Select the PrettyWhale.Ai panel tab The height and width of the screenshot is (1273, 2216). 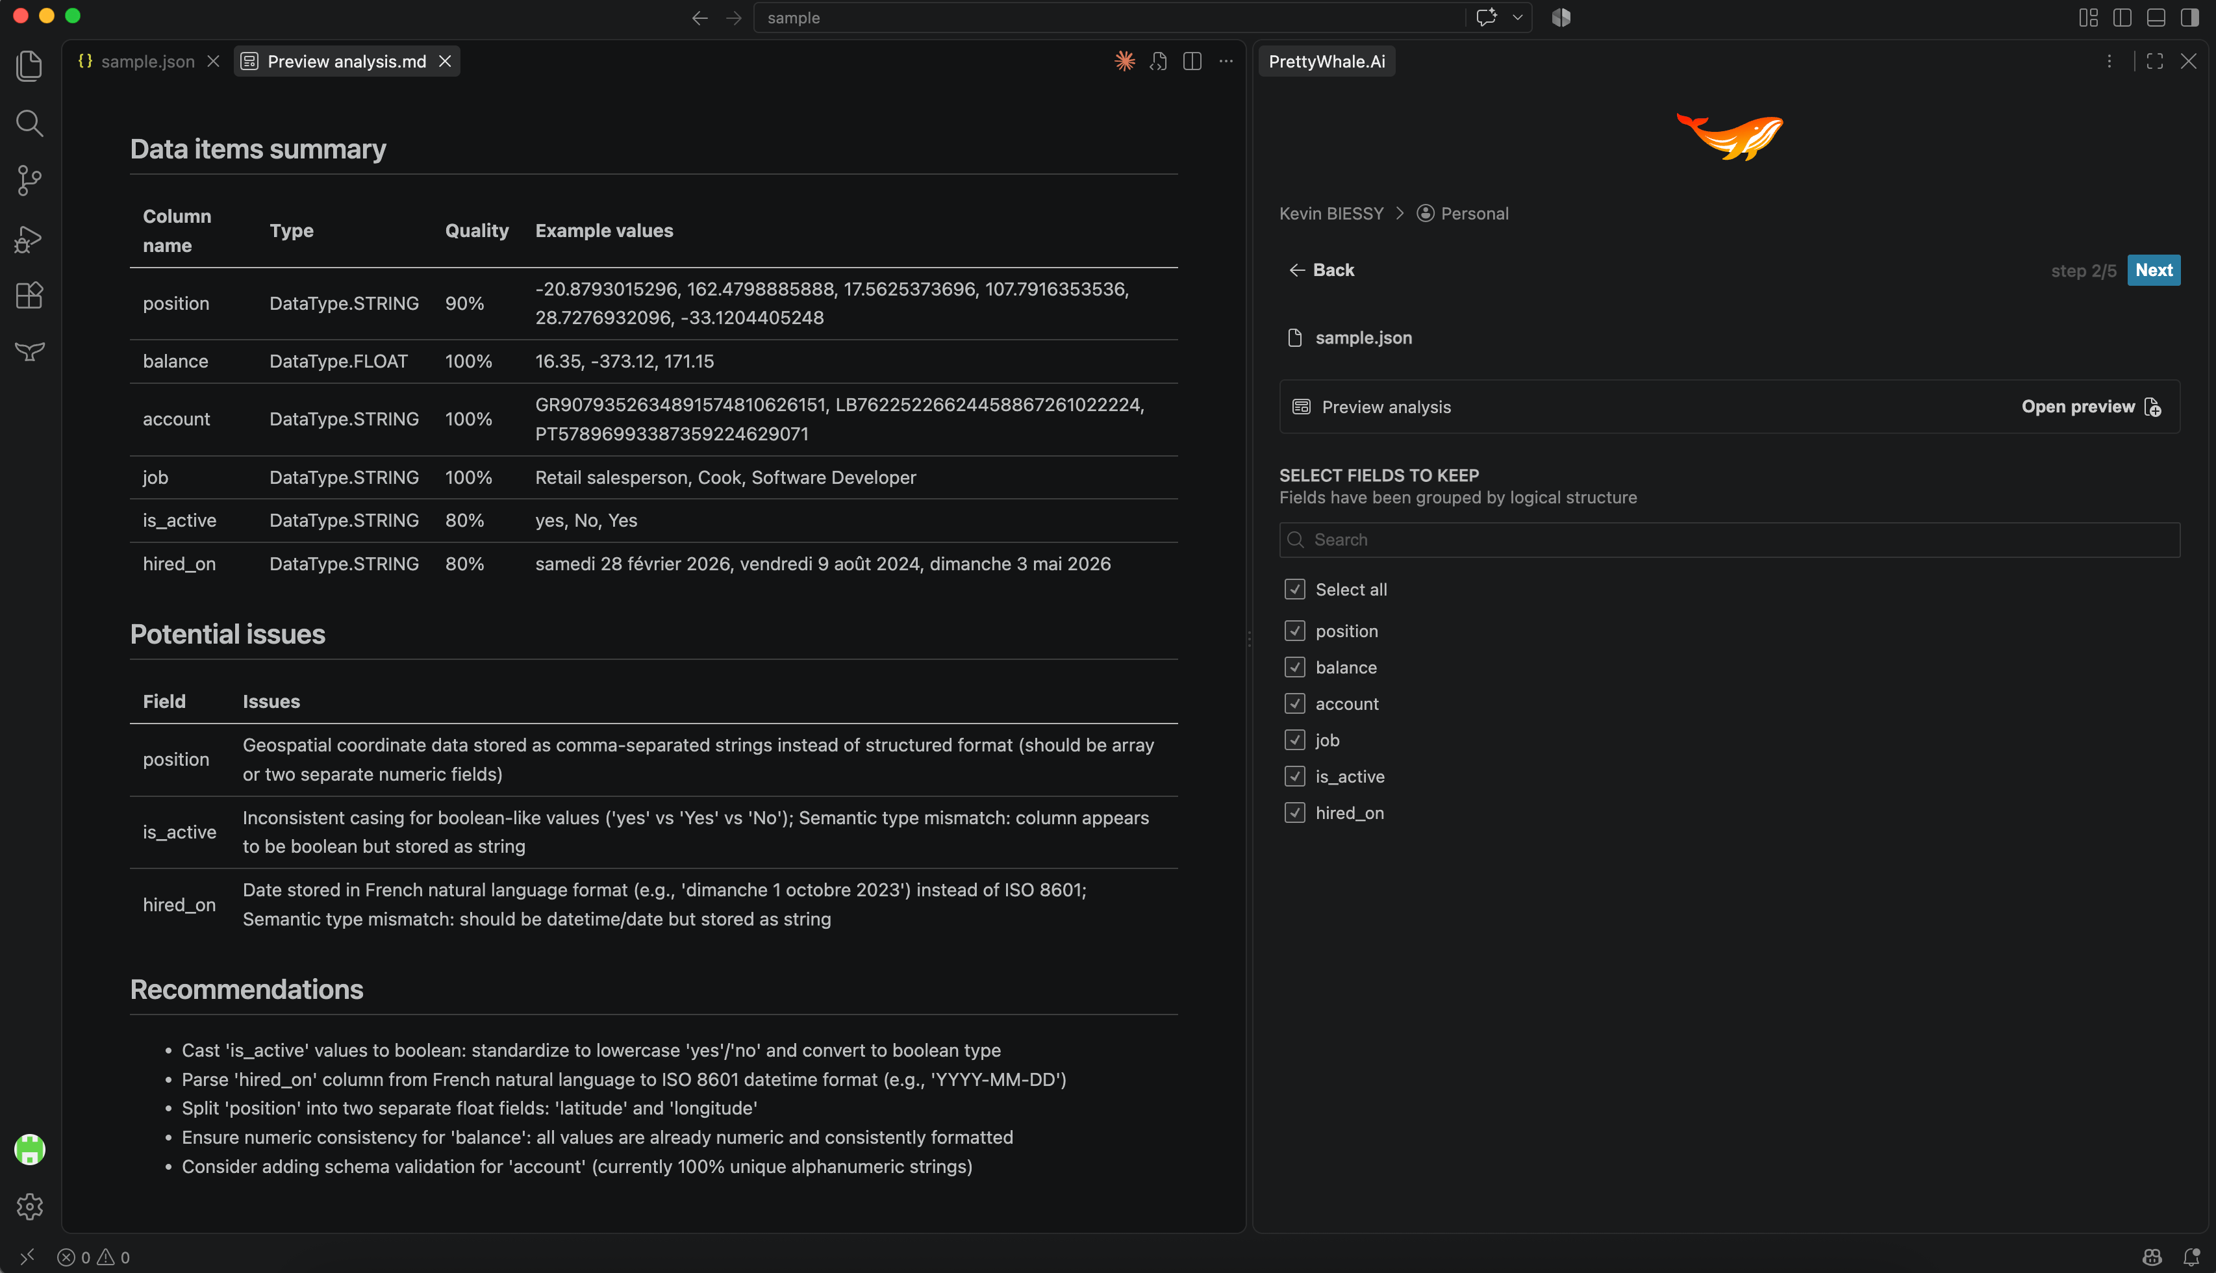point(1326,61)
